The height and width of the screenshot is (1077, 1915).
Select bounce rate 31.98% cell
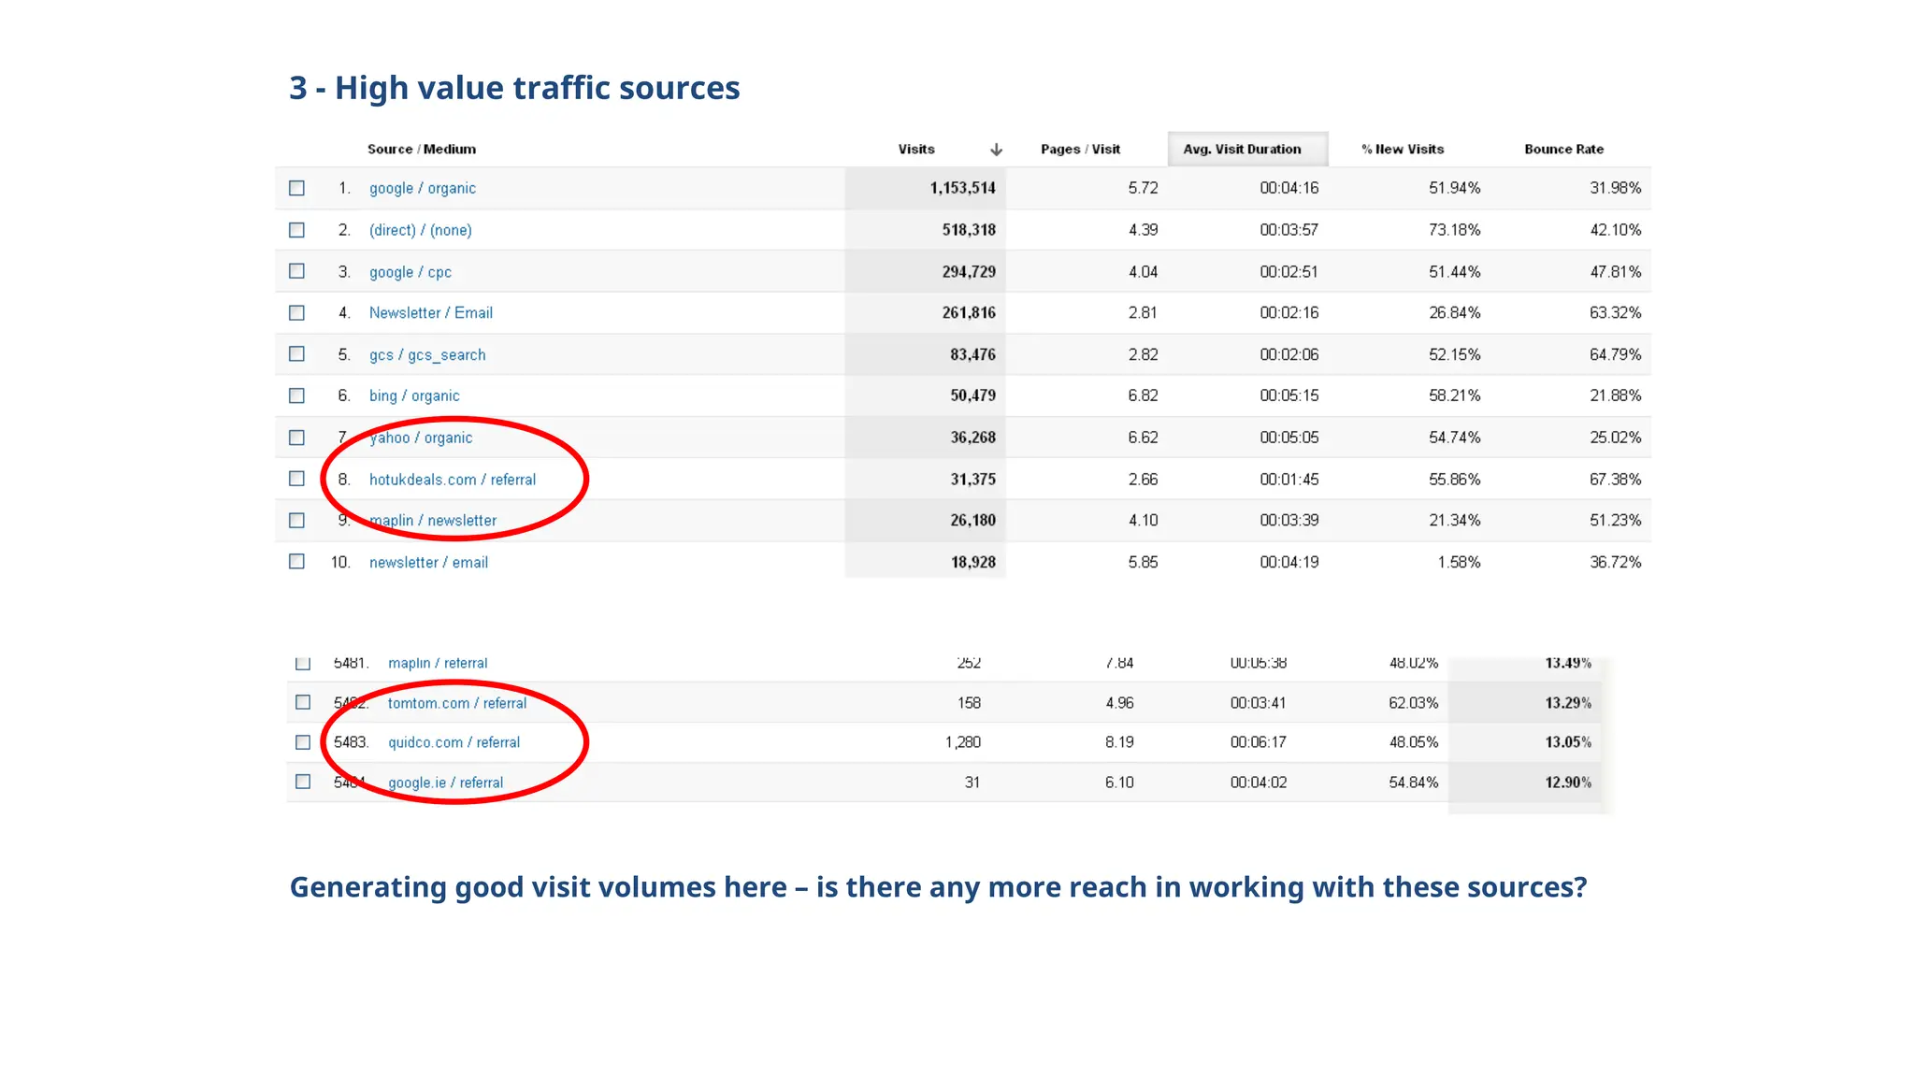1615,188
